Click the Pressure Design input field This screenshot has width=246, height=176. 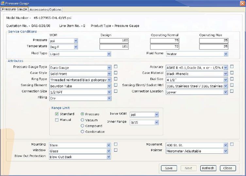(x=114, y=41)
